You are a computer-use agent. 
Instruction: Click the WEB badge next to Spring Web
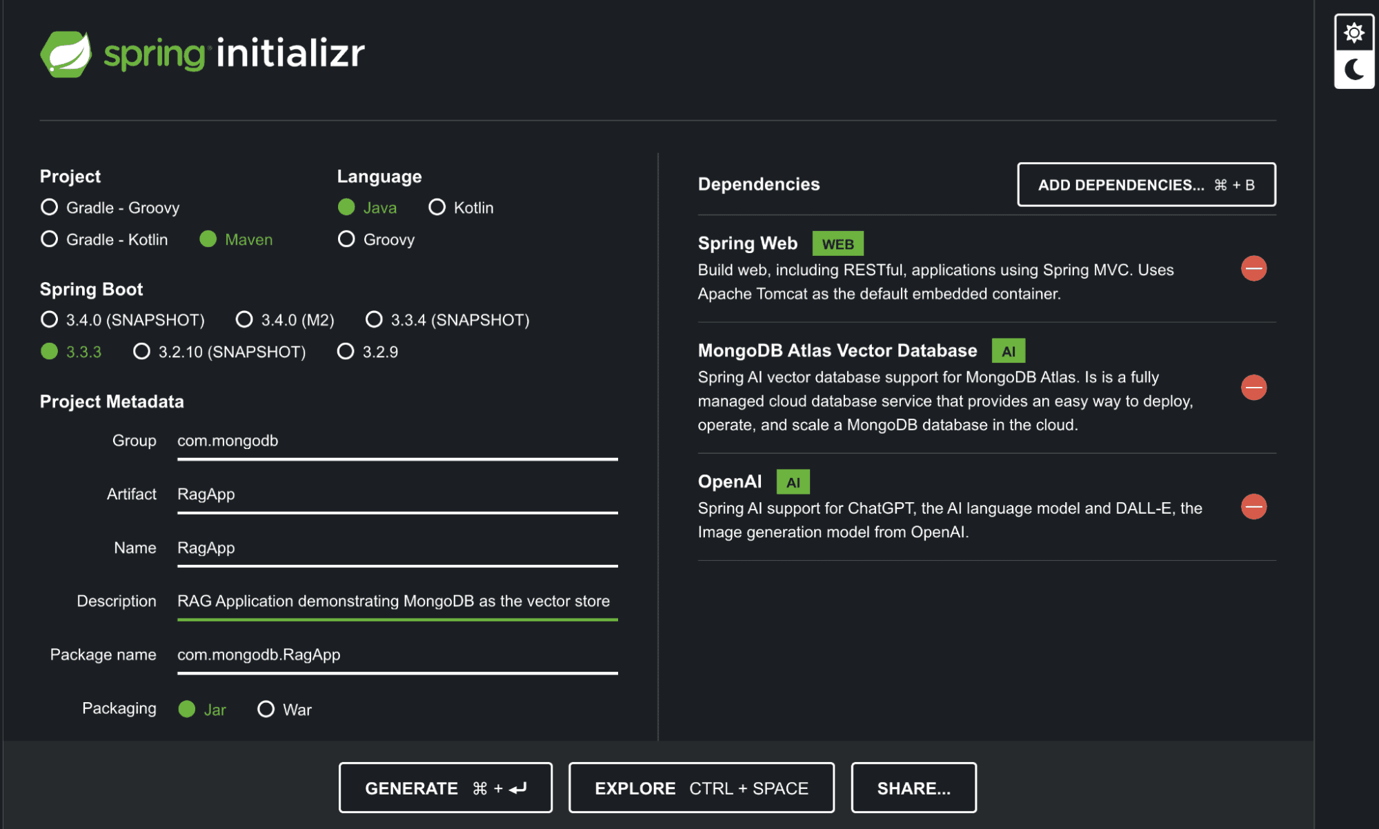click(x=838, y=243)
